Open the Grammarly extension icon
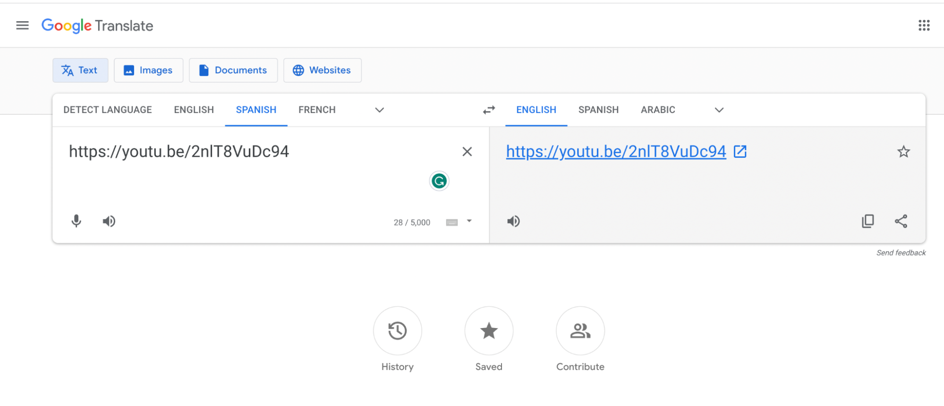 (x=439, y=181)
